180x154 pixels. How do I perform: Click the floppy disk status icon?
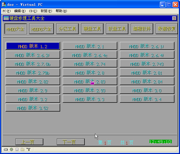[x=17, y=150]
